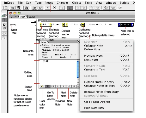The image size is (146, 118).
Task: Choose Convert to Text menu entry
Action: (x=106, y=70)
